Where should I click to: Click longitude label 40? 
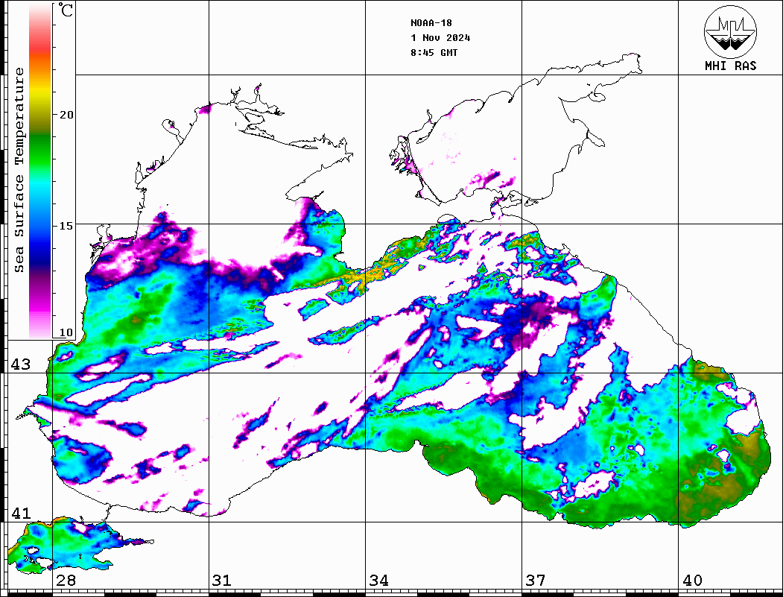coord(692,581)
